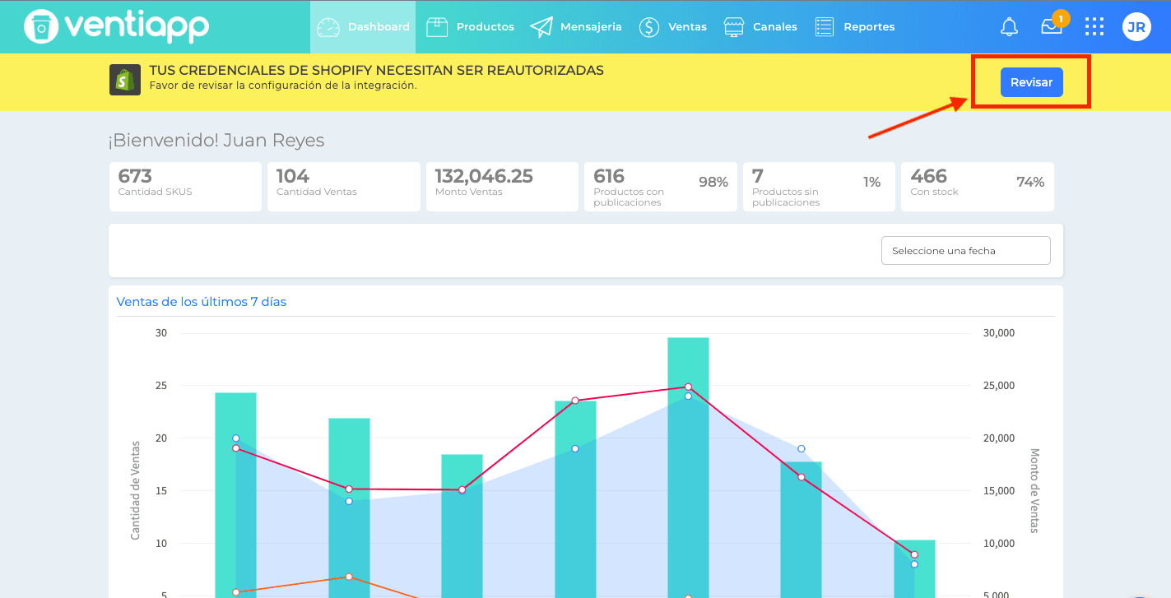Viewport: 1171px width, 598px height.
Task: Click 'Ventas de los últimos 7 días' heading
Action: tap(202, 302)
